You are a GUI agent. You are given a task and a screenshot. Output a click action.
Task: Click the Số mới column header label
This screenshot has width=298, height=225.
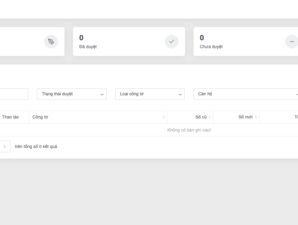(245, 117)
